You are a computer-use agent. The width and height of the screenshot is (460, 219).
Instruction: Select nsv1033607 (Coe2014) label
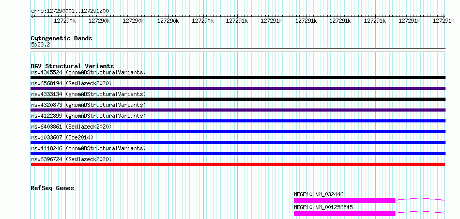pos(62,137)
